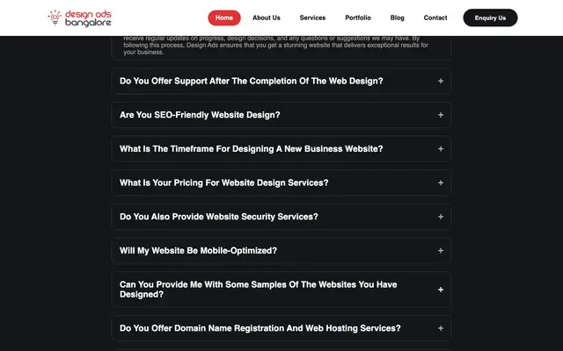Open the Home menu item
The image size is (563, 351).
coord(224,18)
